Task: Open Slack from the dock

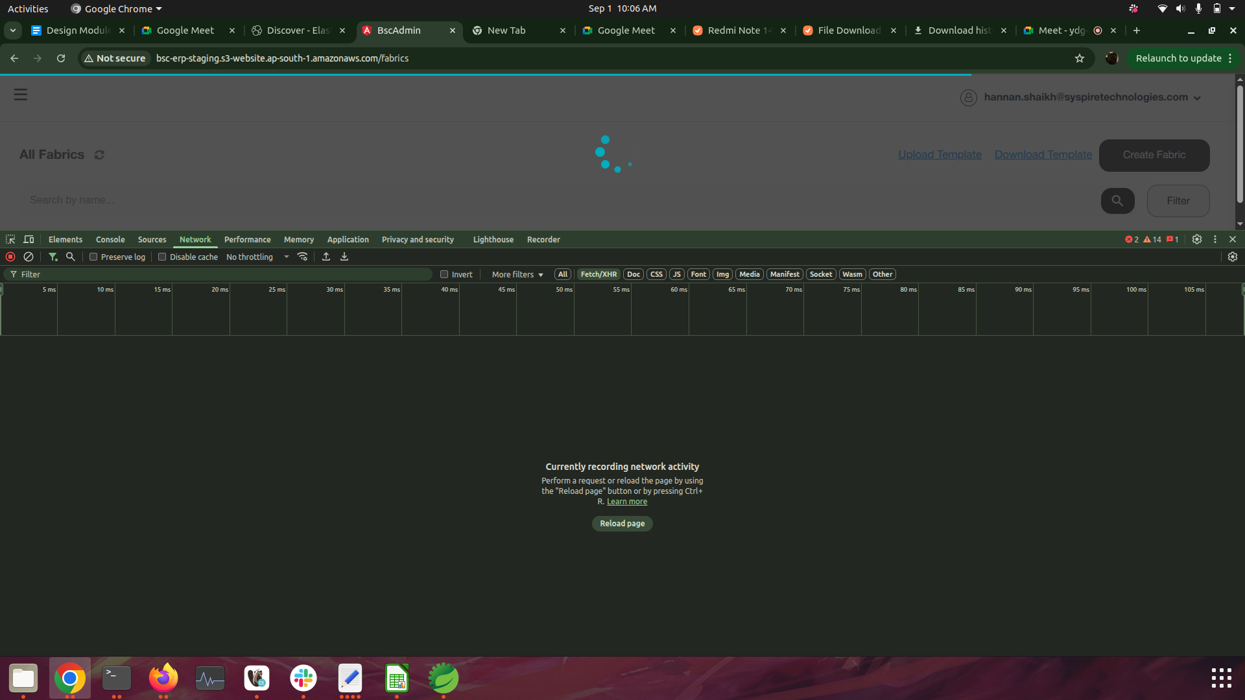Action: coord(303,678)
